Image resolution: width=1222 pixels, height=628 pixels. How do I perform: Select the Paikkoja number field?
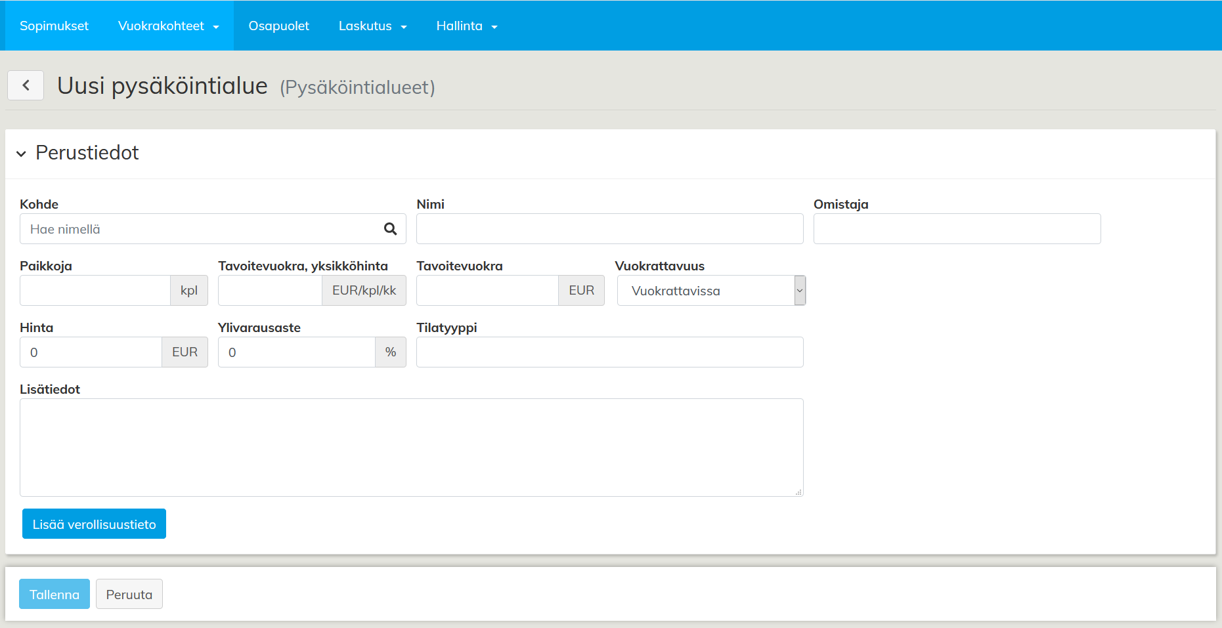pos(95,291)
